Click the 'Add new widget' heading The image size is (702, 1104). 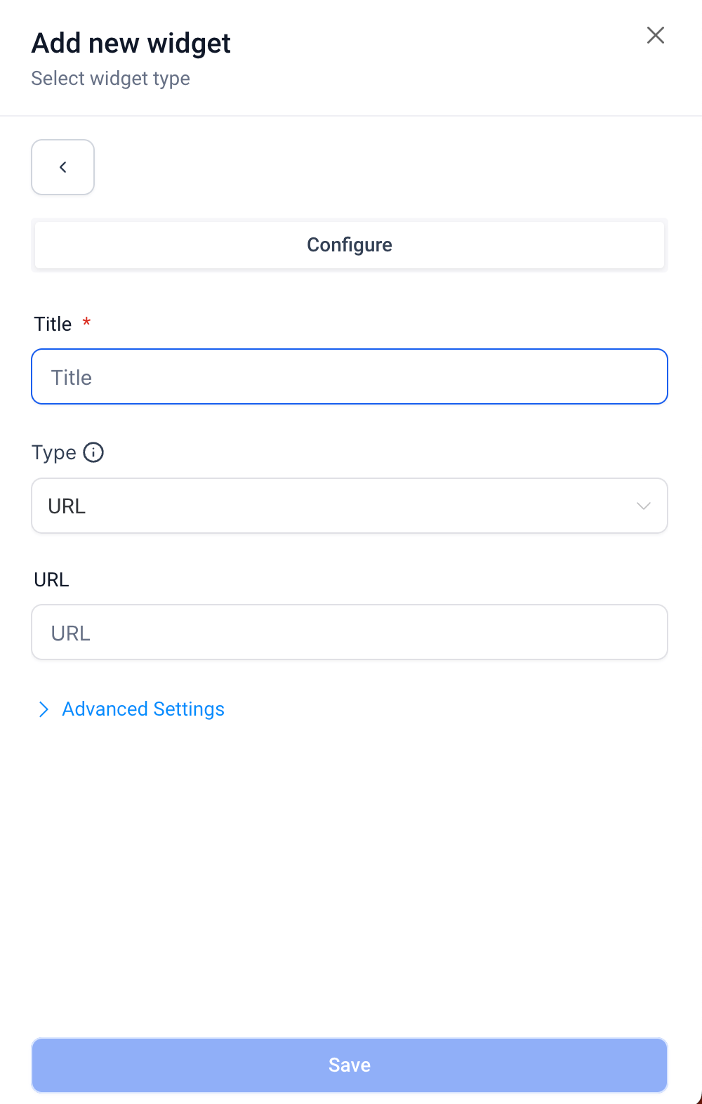pyautogui.click(x=131, y=44)
